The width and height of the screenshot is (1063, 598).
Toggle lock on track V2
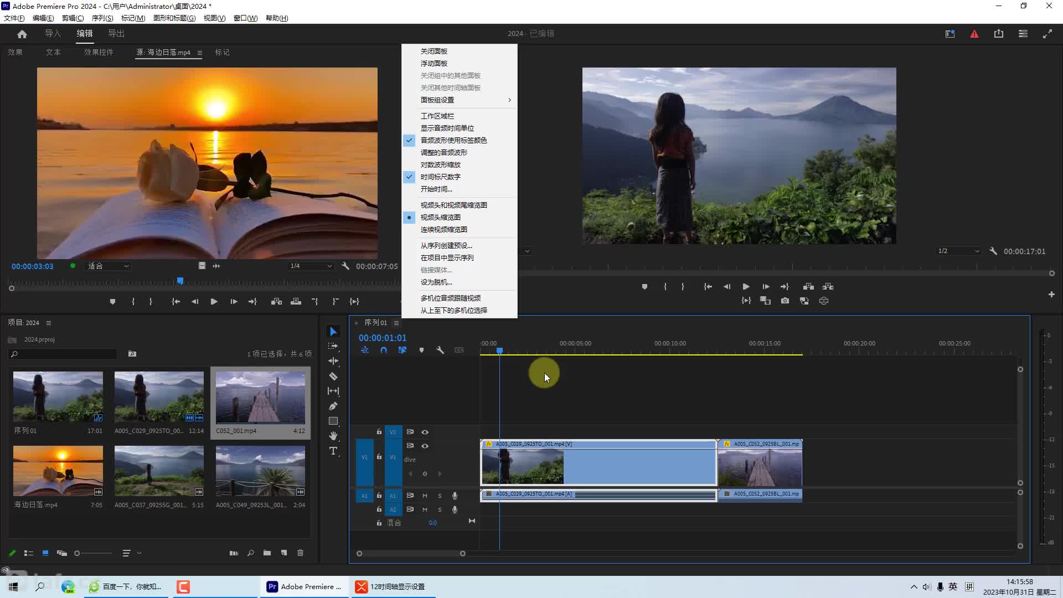[x=379, y=432]
